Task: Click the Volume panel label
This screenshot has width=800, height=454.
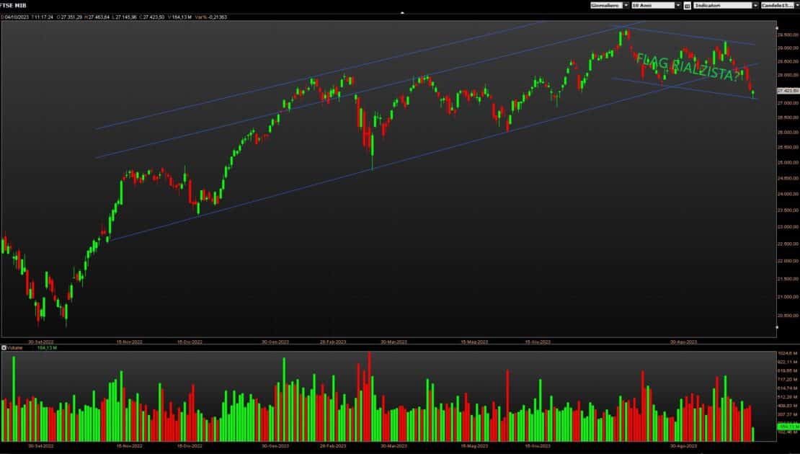Action: (15, 348)
